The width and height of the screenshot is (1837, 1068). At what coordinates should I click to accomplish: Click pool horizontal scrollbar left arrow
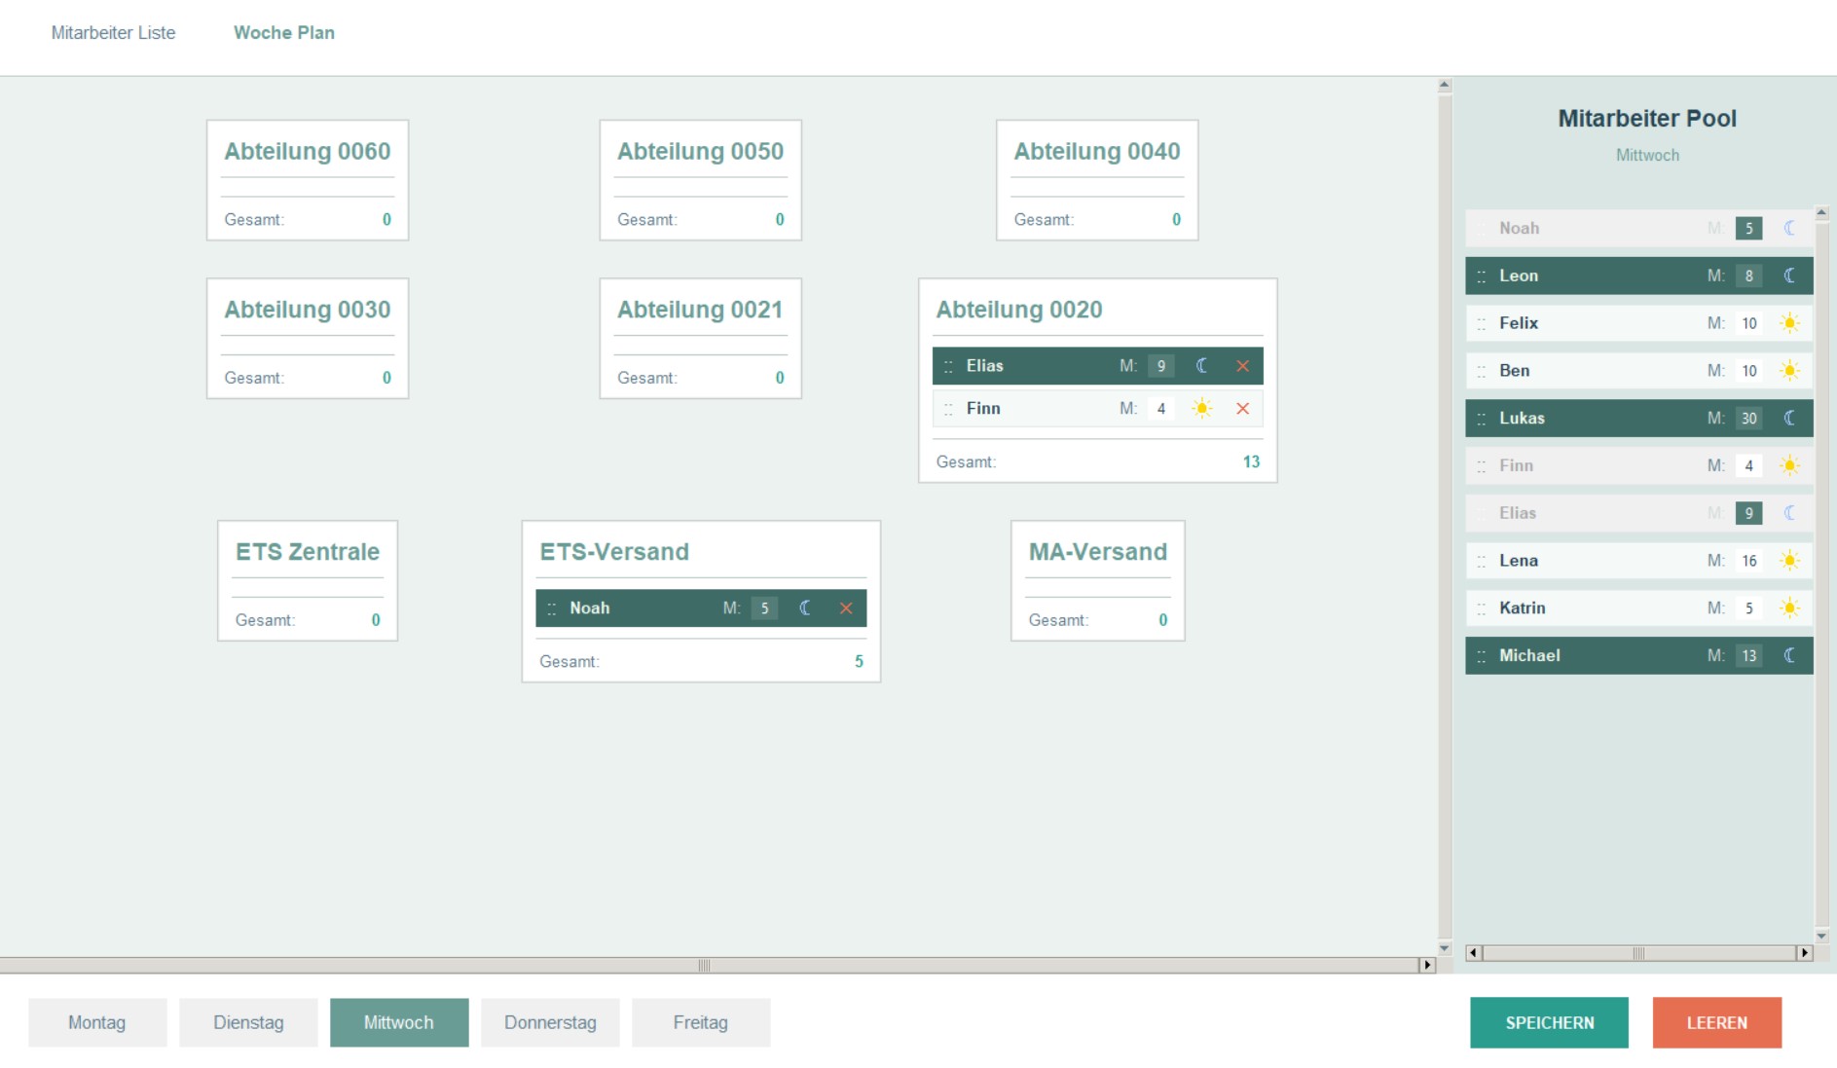pos(1474,953)
